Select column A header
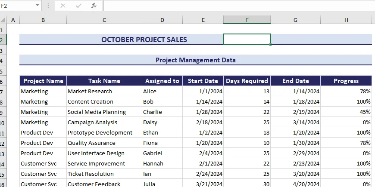 13,20
